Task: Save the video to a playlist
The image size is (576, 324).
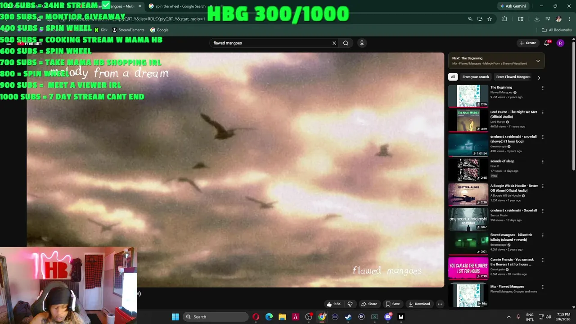Action: (392, 304)
